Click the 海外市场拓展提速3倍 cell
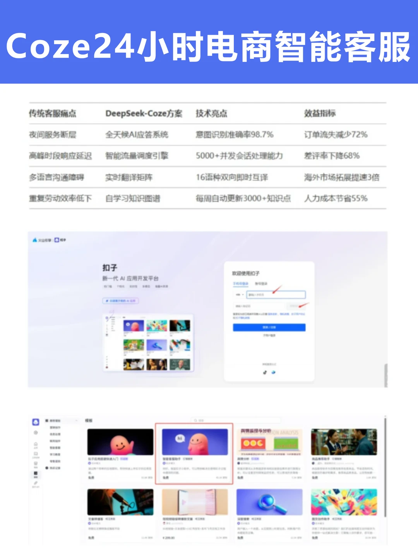The height and width of the screenshot is (557, 418). point(342,177)
